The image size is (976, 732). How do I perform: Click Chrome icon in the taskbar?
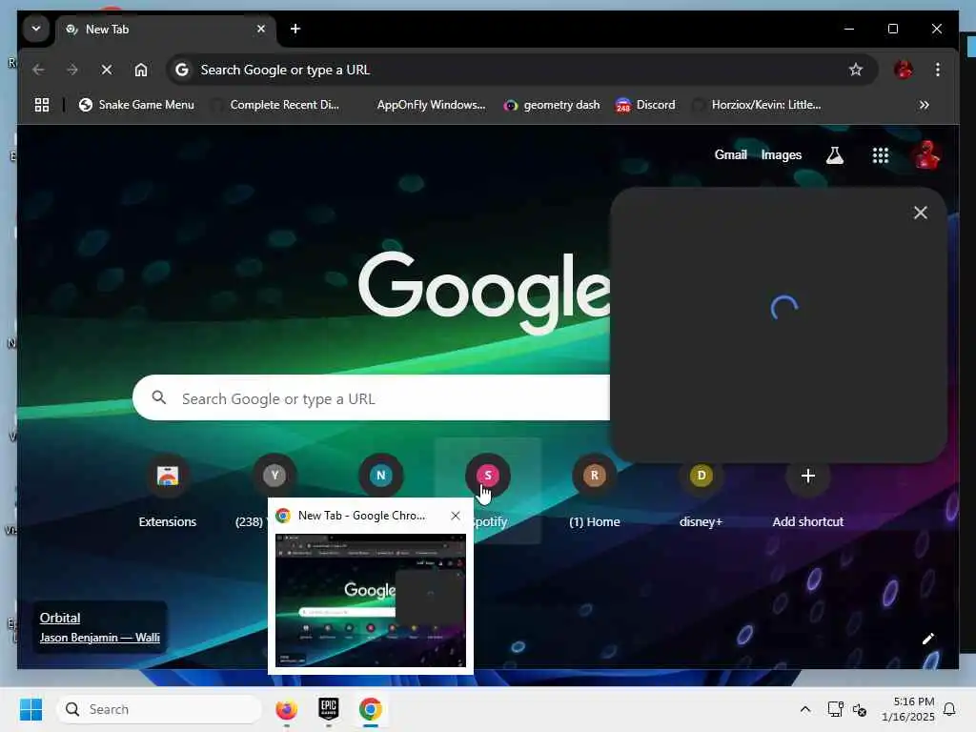point(371,709)
